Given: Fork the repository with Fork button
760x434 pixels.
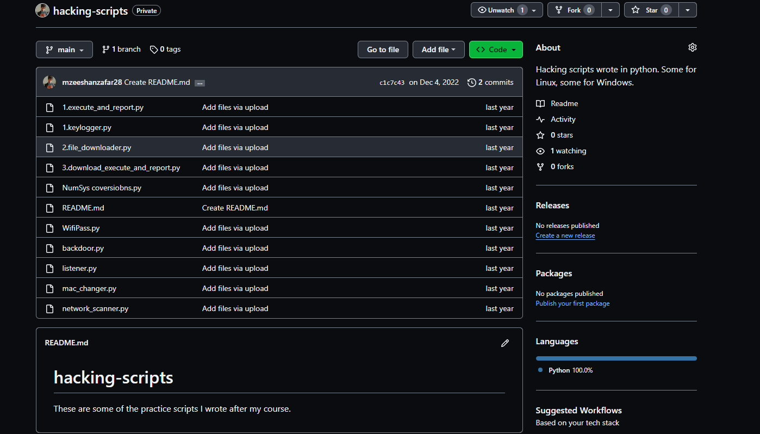Looking at the screenshot, I should click(x=574, y=10).
